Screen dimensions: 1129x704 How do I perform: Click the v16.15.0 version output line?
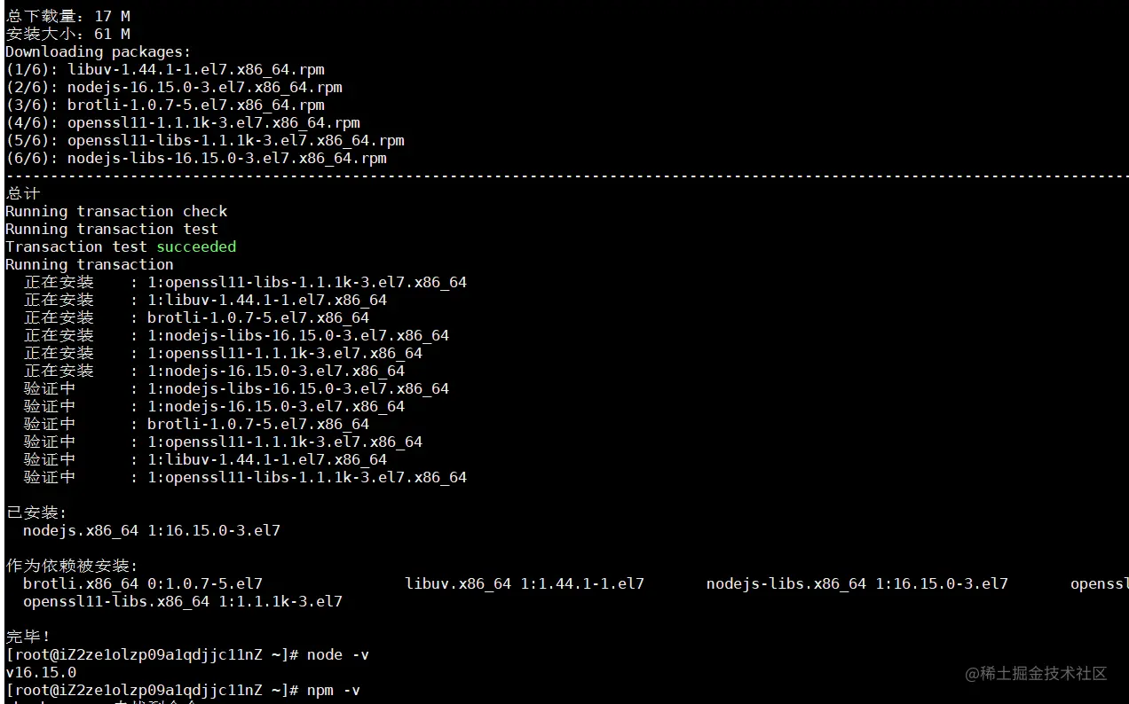[41, 672]
